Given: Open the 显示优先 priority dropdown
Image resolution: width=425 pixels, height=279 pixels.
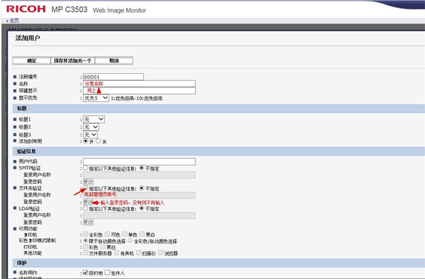Looking at the screenshot, I should pyautogui.click(x=95, y=98).
